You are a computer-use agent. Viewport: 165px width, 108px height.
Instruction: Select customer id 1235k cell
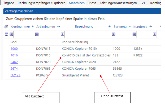pyautogui.click(x=138, y=49)
